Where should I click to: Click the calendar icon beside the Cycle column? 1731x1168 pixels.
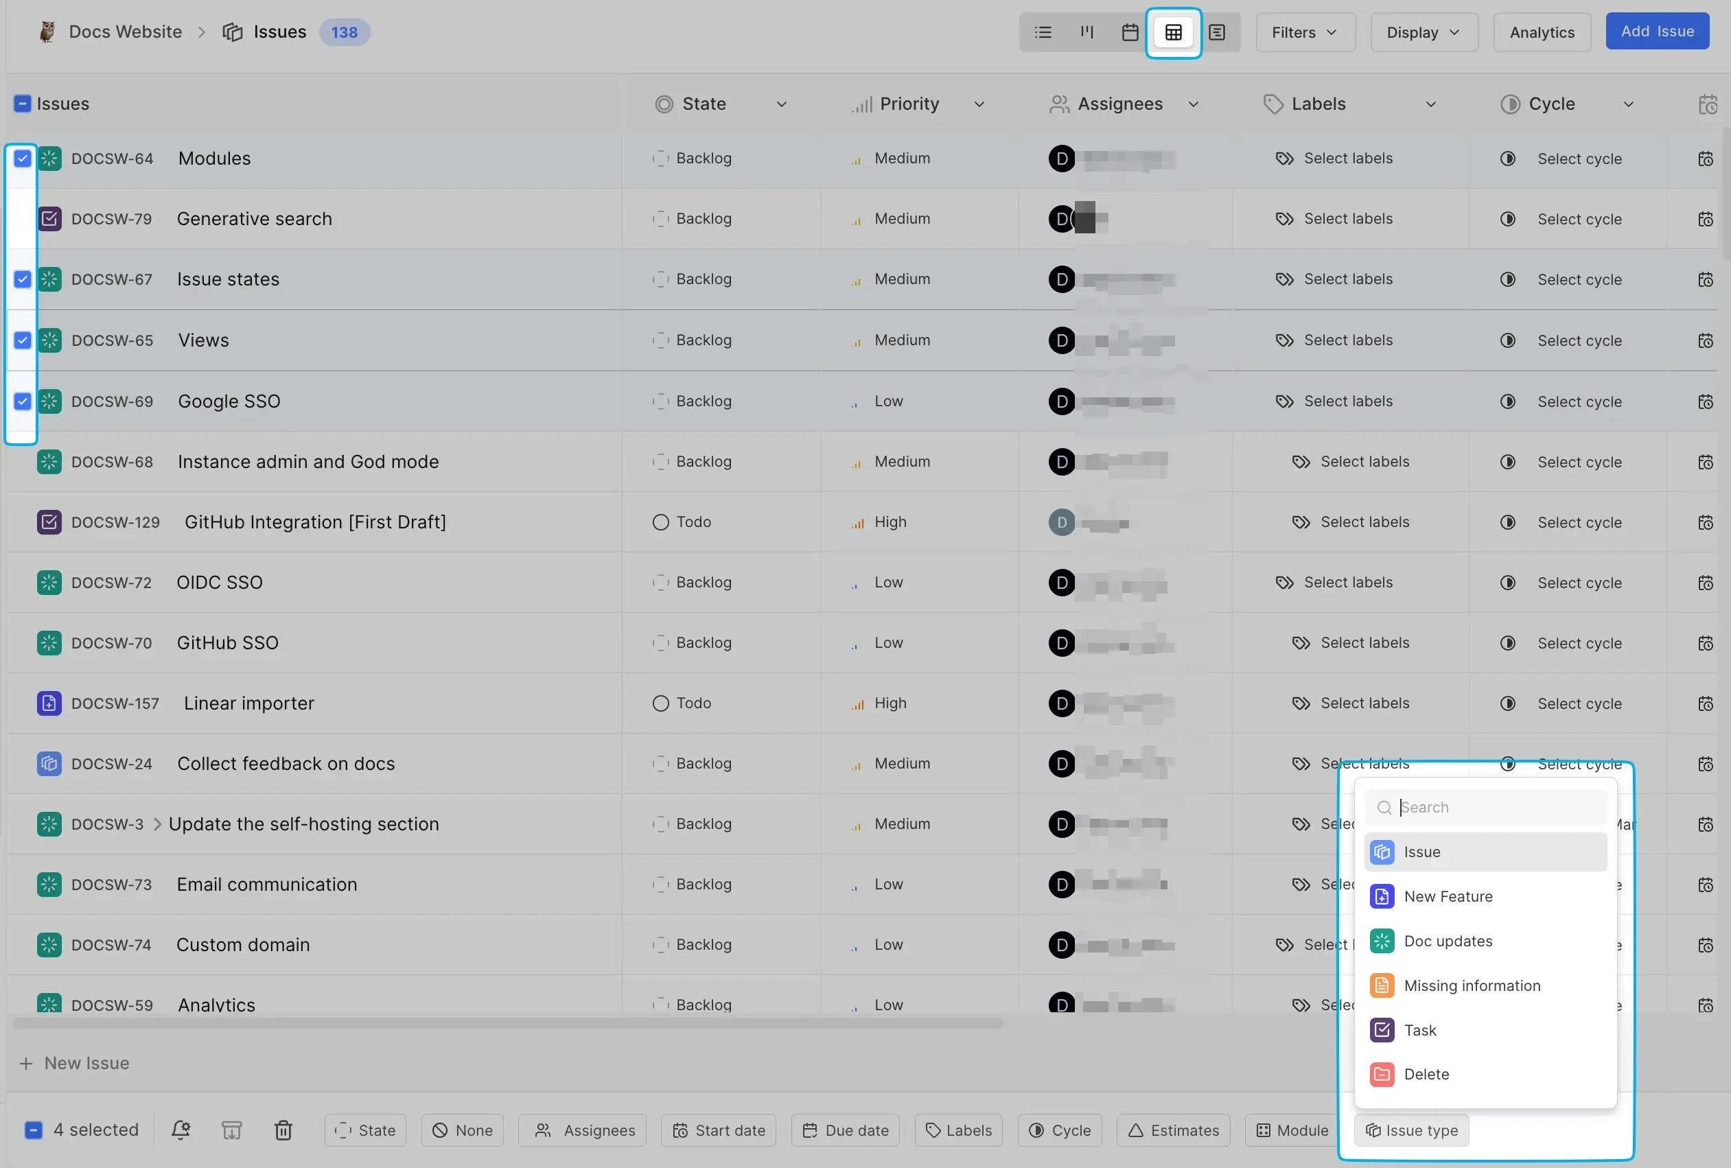coord(1708,104)
